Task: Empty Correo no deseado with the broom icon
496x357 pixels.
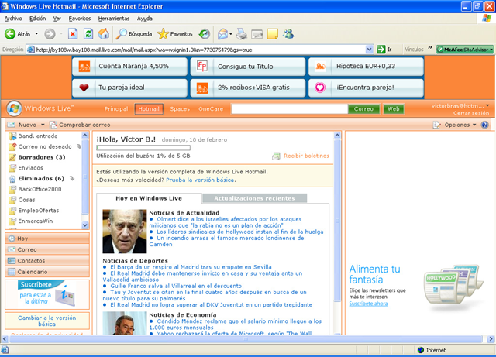Action: coord(79,146)
